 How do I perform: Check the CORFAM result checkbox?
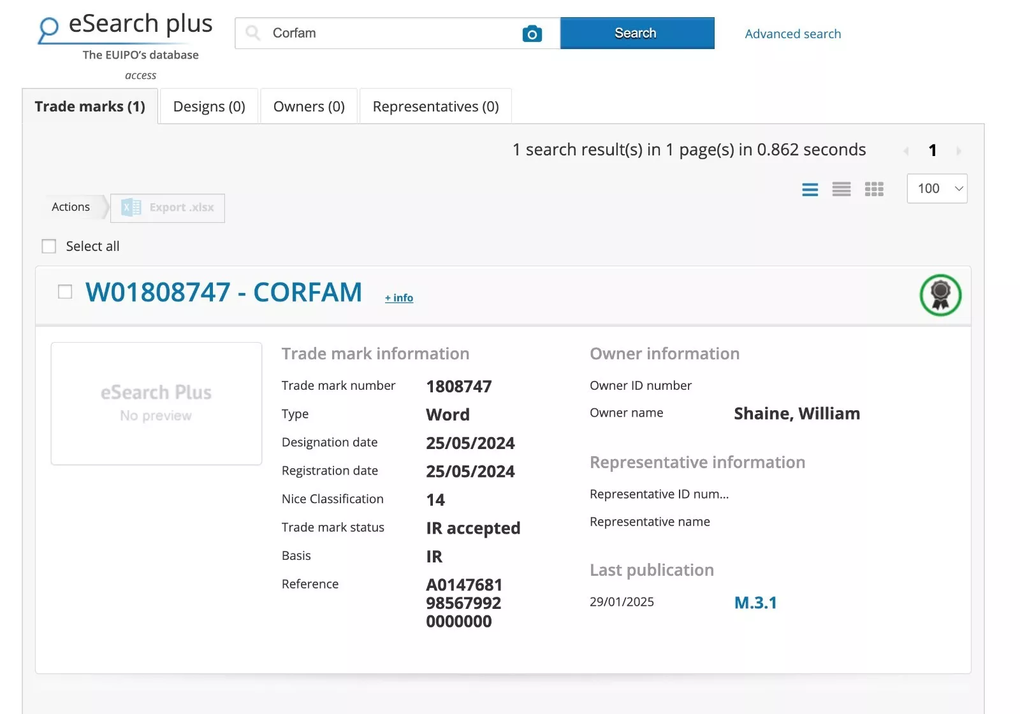click(x=65, y=292)
